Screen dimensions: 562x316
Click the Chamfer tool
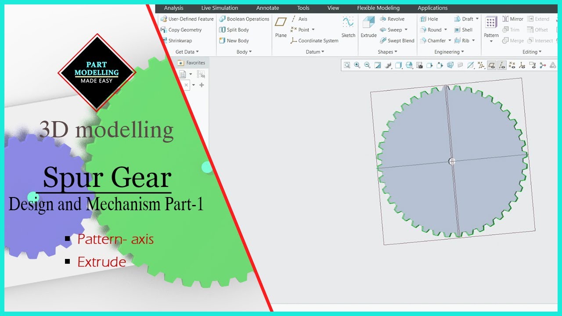tap(432, 41)
